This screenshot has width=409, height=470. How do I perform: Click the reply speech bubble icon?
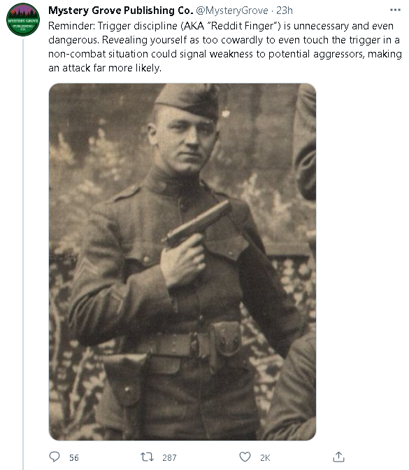55,457
